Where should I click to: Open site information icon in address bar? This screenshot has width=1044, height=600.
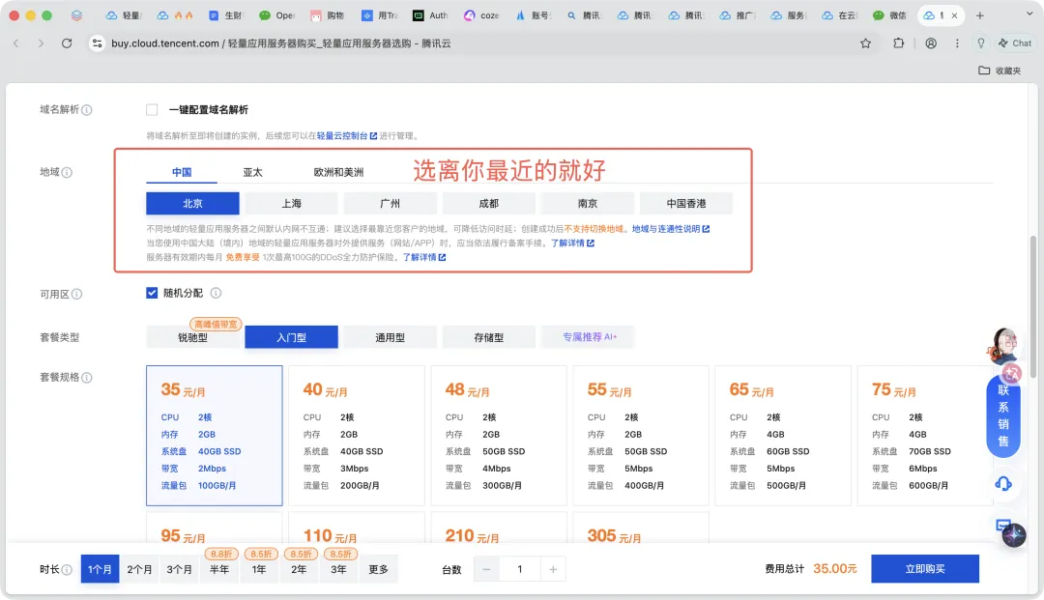coord(98,43)
